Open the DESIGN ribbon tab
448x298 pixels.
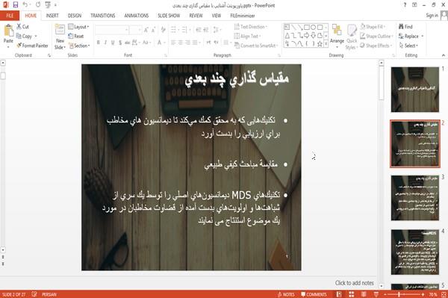74,16
